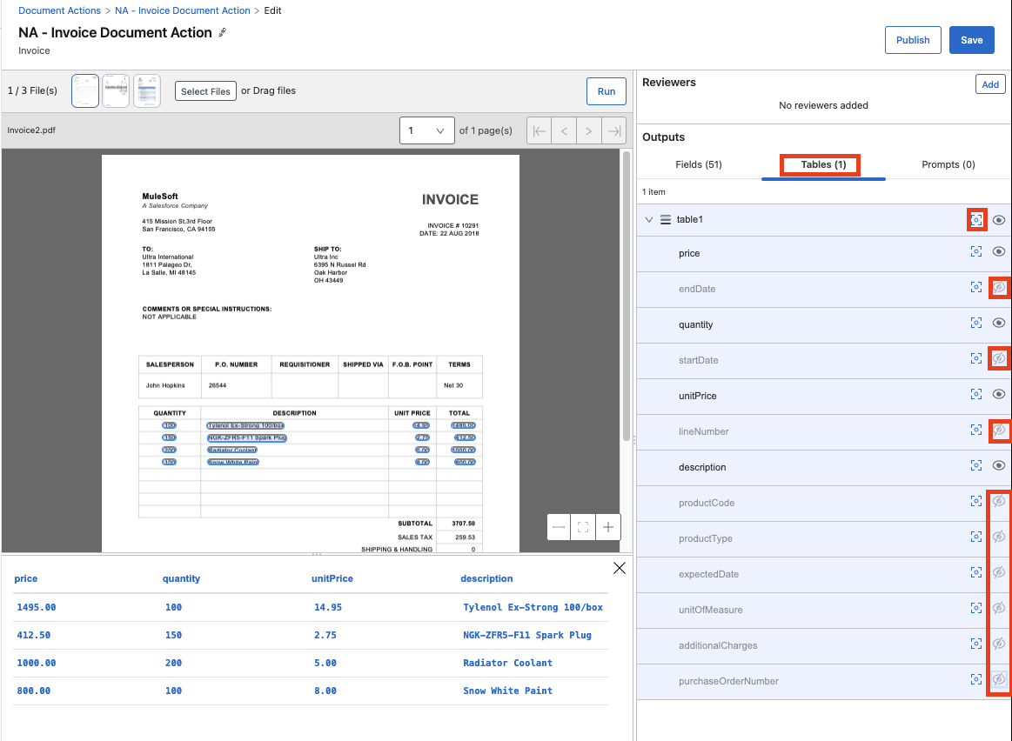Hide the quantity column
This screenshot has width=1012, height=741.
pyautogui.click(x=998, y=323)
